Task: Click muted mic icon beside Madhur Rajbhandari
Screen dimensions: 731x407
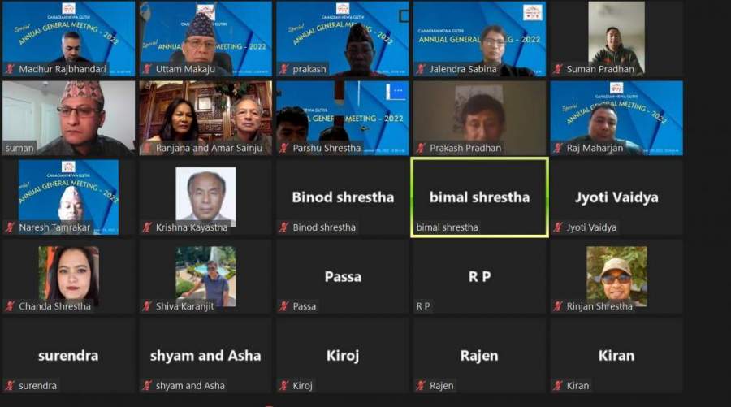Action: coord(10,69)
